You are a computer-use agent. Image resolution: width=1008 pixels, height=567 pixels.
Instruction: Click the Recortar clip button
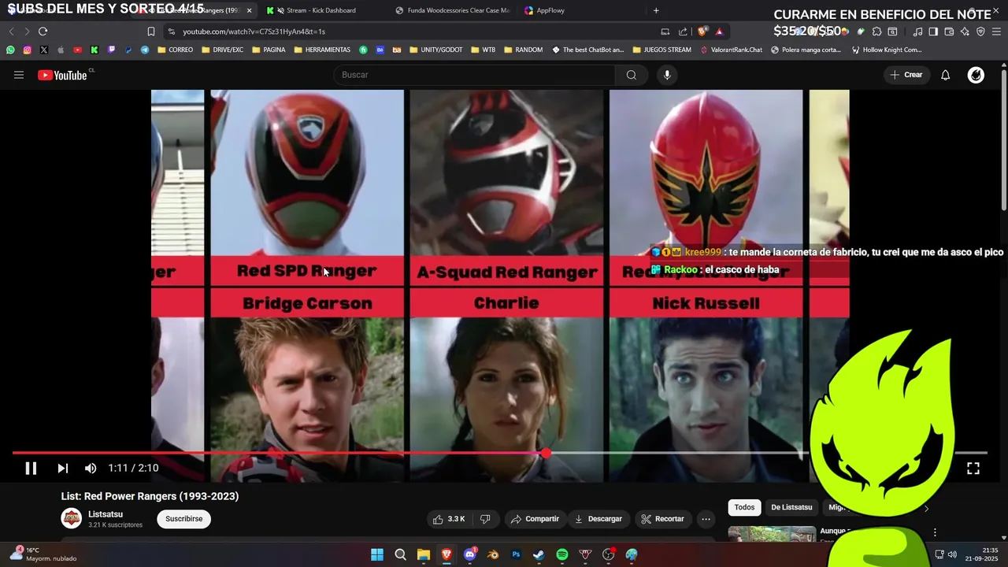tap(662, 519)
